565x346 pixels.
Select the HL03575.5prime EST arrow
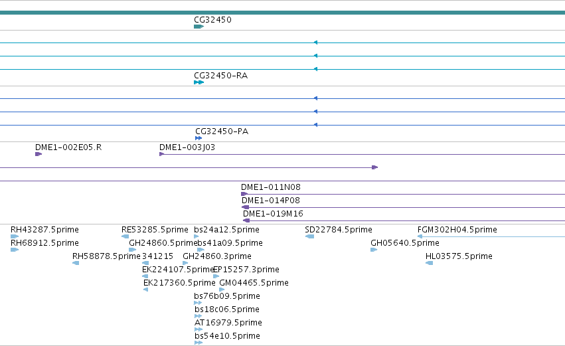coord(429,264)
